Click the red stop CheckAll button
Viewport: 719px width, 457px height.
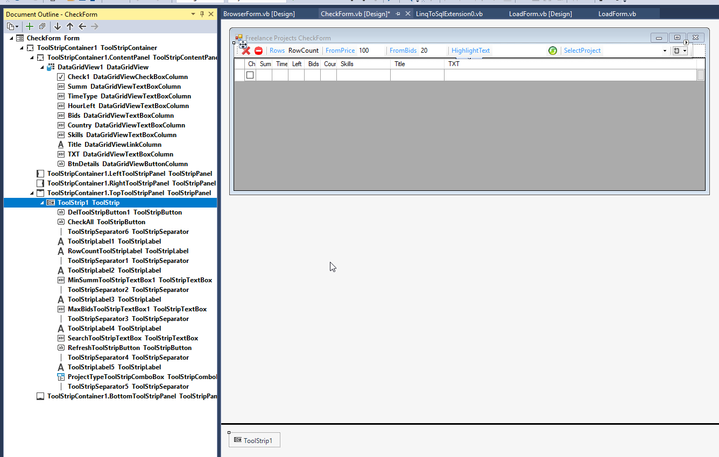point(258,51)
